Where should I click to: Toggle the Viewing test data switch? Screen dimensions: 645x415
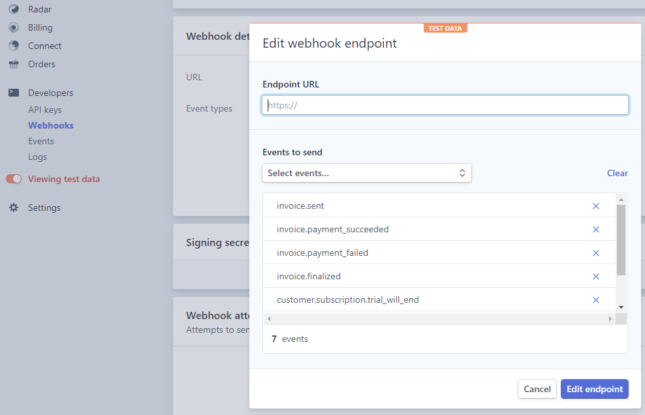pos(14,179)
